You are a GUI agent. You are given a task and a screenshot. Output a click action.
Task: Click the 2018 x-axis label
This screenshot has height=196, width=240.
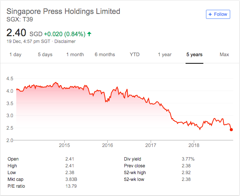[x=194, y=145]
